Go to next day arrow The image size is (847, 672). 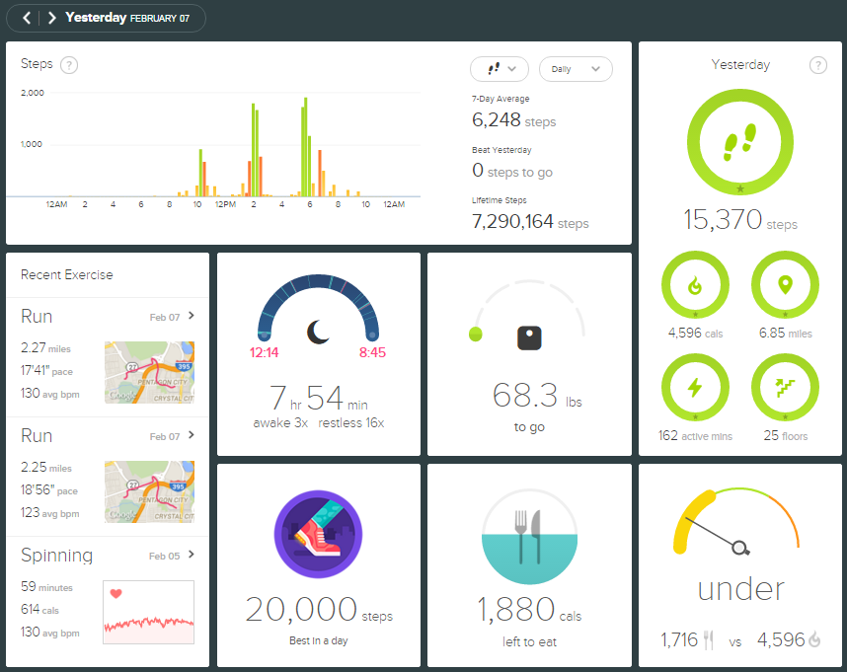pyautogui.click(x=51, y=18)
